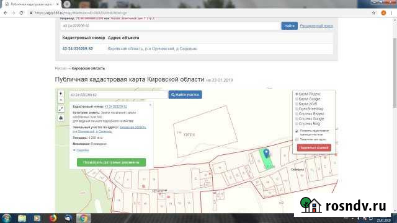397x223 pixels.
Task: Toggle thematic maps checkbox
Action: click(x=297, y=139)
